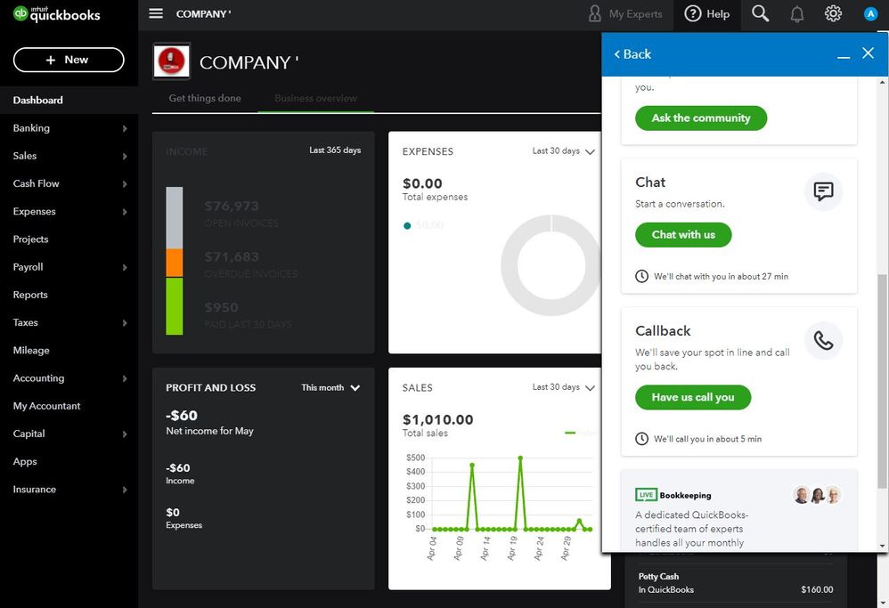Click the expenses donut chart

point(551,264)
